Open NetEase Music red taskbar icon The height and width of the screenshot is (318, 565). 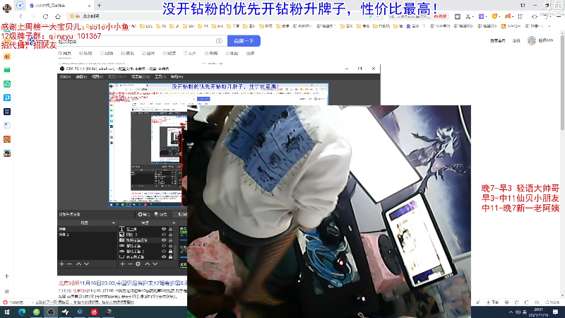(x=94, y=312)
